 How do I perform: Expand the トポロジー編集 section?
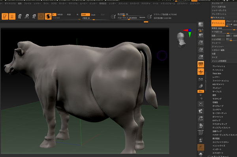tap(218, 50)
